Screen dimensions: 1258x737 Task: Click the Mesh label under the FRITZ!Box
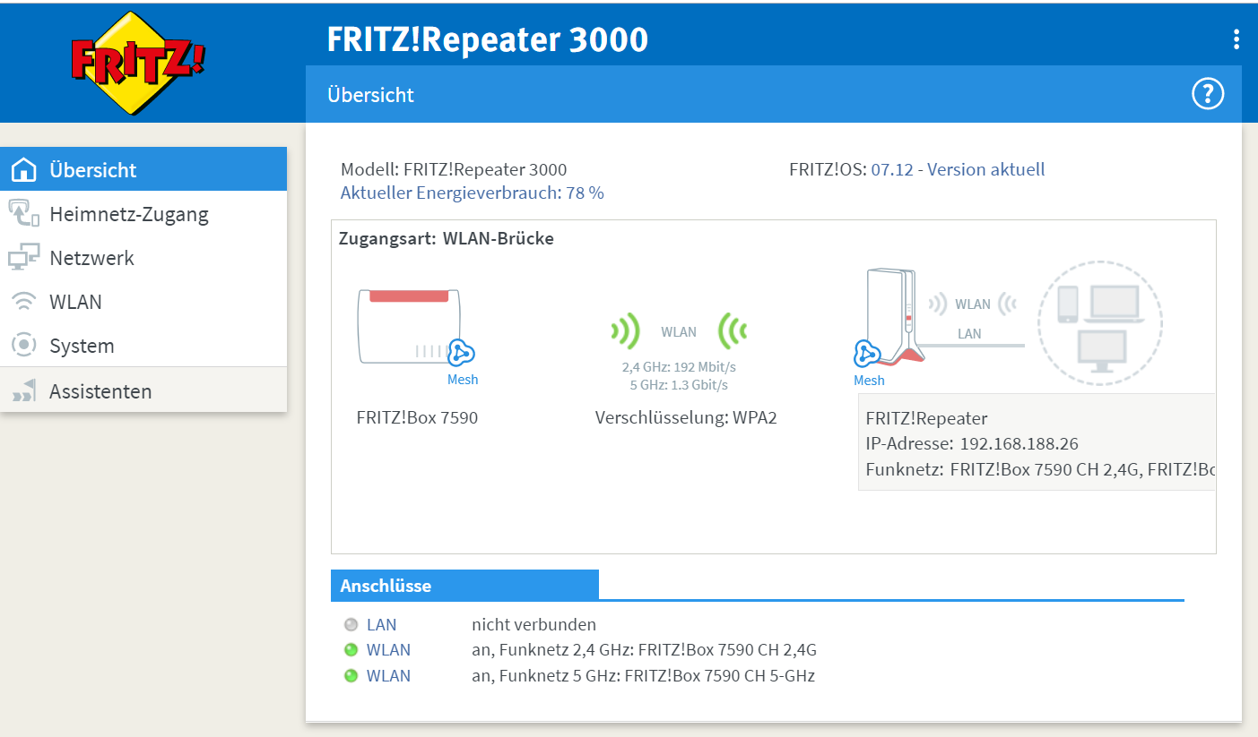[463, 380]
